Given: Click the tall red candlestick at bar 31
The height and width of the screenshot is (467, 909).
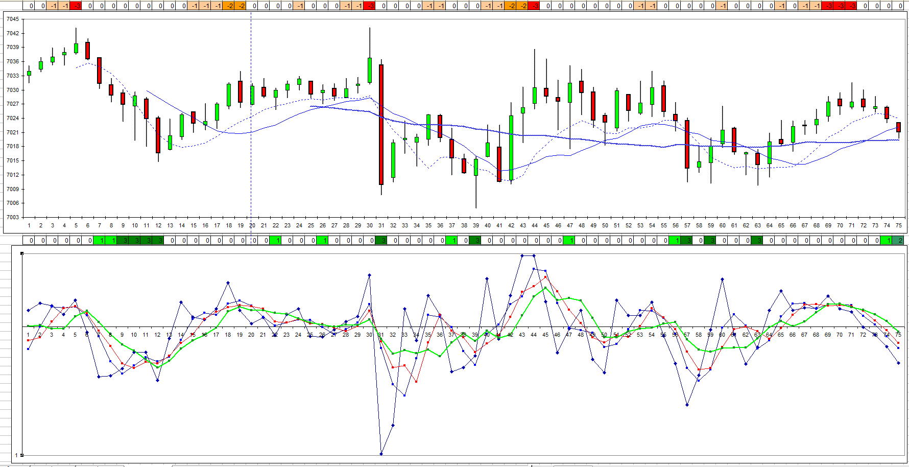Looking at the screenshot, I should pyautogui.click(x=381, y=124).
